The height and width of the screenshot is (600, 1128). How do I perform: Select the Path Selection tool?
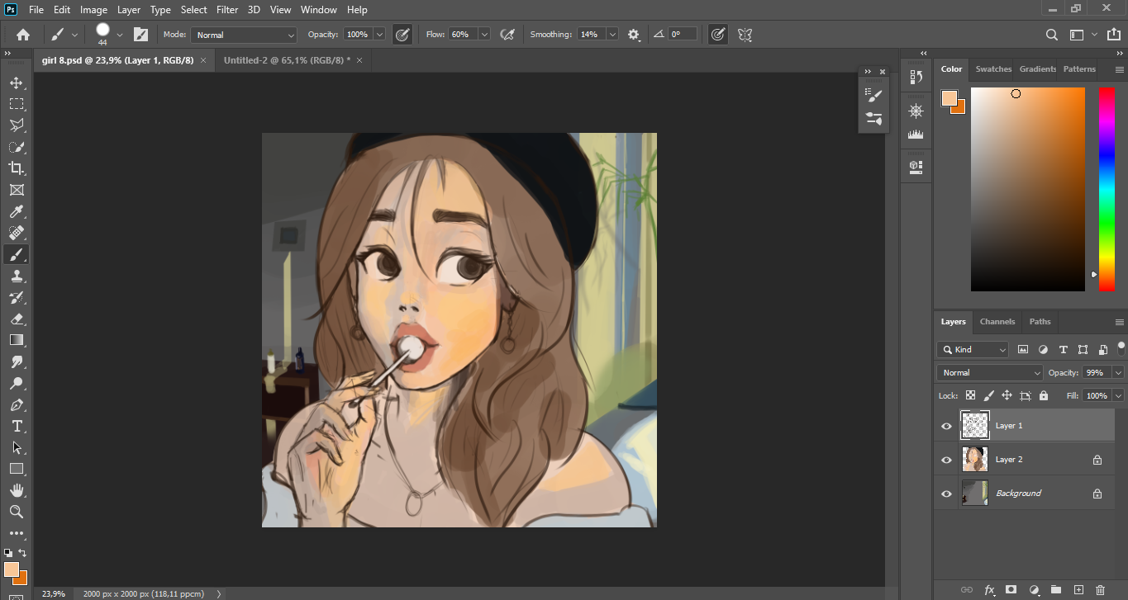tap(16, 447)
